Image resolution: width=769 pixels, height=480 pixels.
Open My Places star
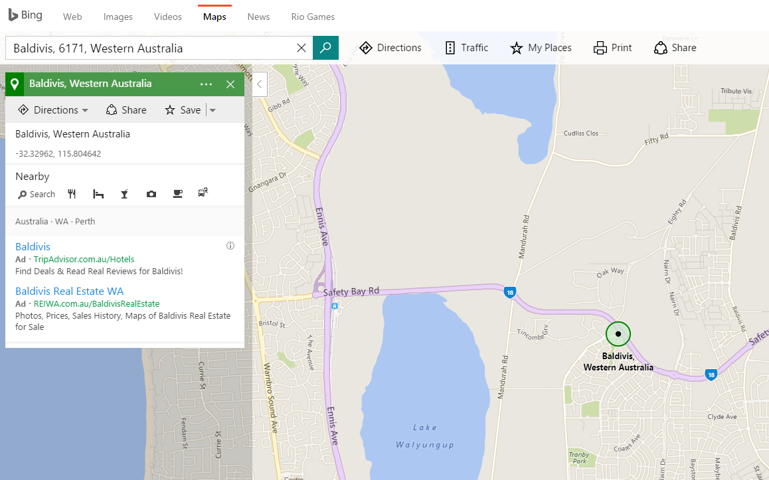pos(541,48)
